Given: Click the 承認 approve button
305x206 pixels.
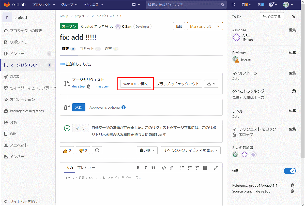Looking at the screenshot, I should (x=79, y=107).
